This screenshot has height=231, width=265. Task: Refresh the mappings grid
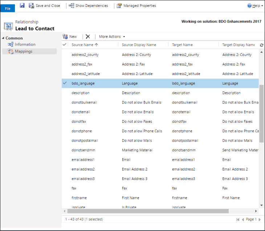tap(262, 45)
